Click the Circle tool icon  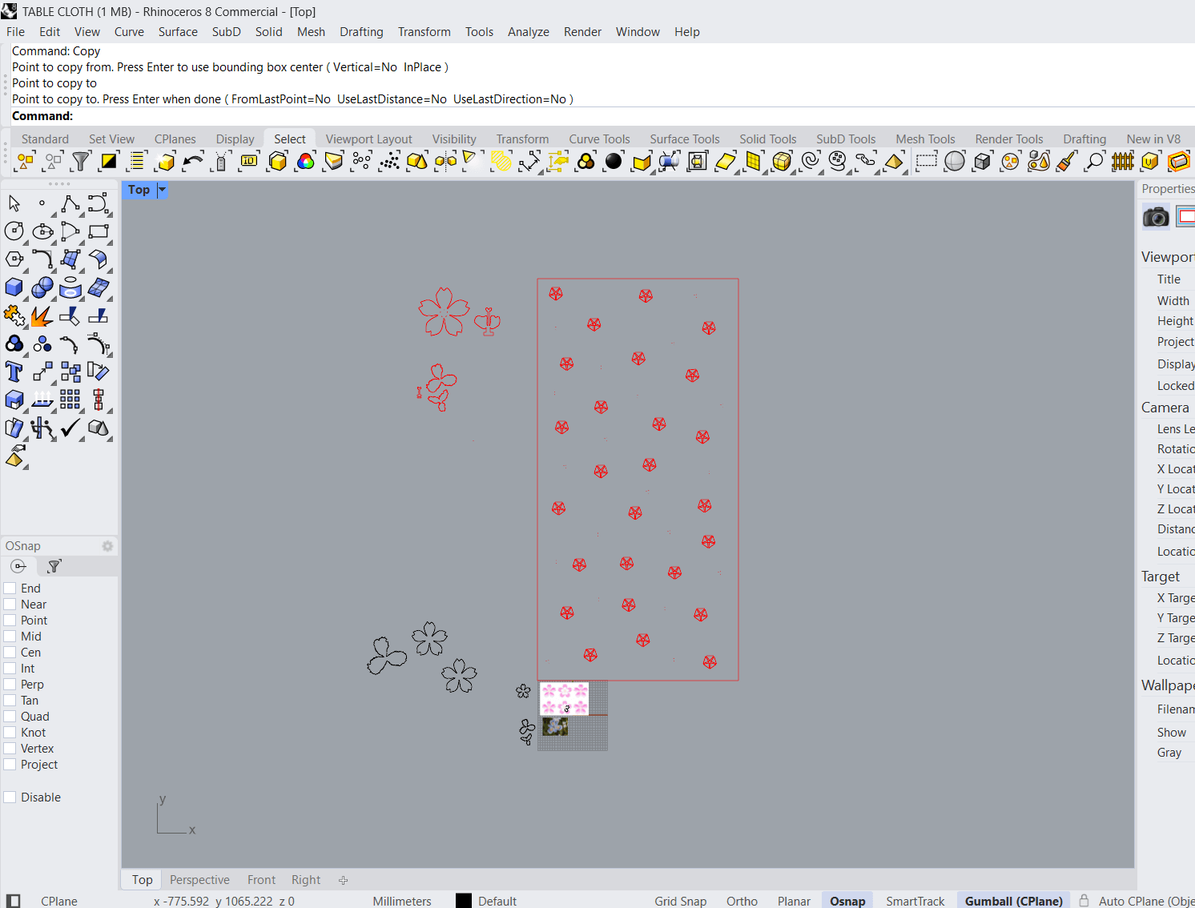14,232
